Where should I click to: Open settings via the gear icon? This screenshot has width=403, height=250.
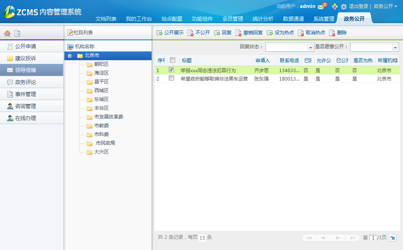(343, 7)
